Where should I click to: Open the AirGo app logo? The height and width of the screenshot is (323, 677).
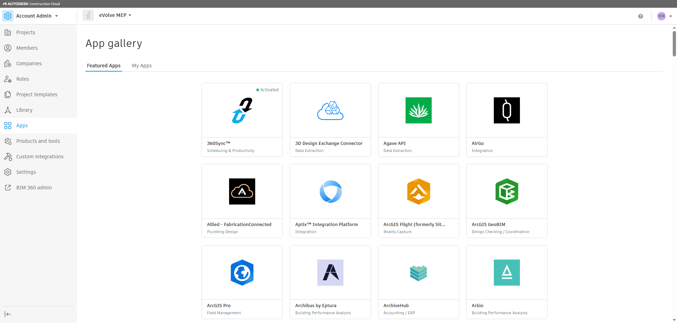pyautogui.click(x=507, y=110)
